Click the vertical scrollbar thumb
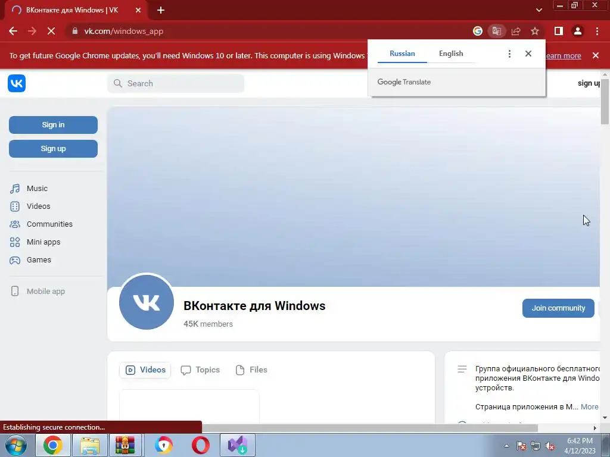 (605, 101)
